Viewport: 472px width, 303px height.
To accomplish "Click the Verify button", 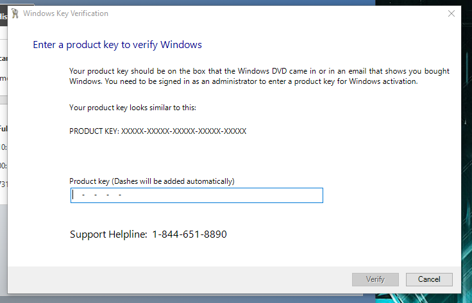I will tap(375, 279).
